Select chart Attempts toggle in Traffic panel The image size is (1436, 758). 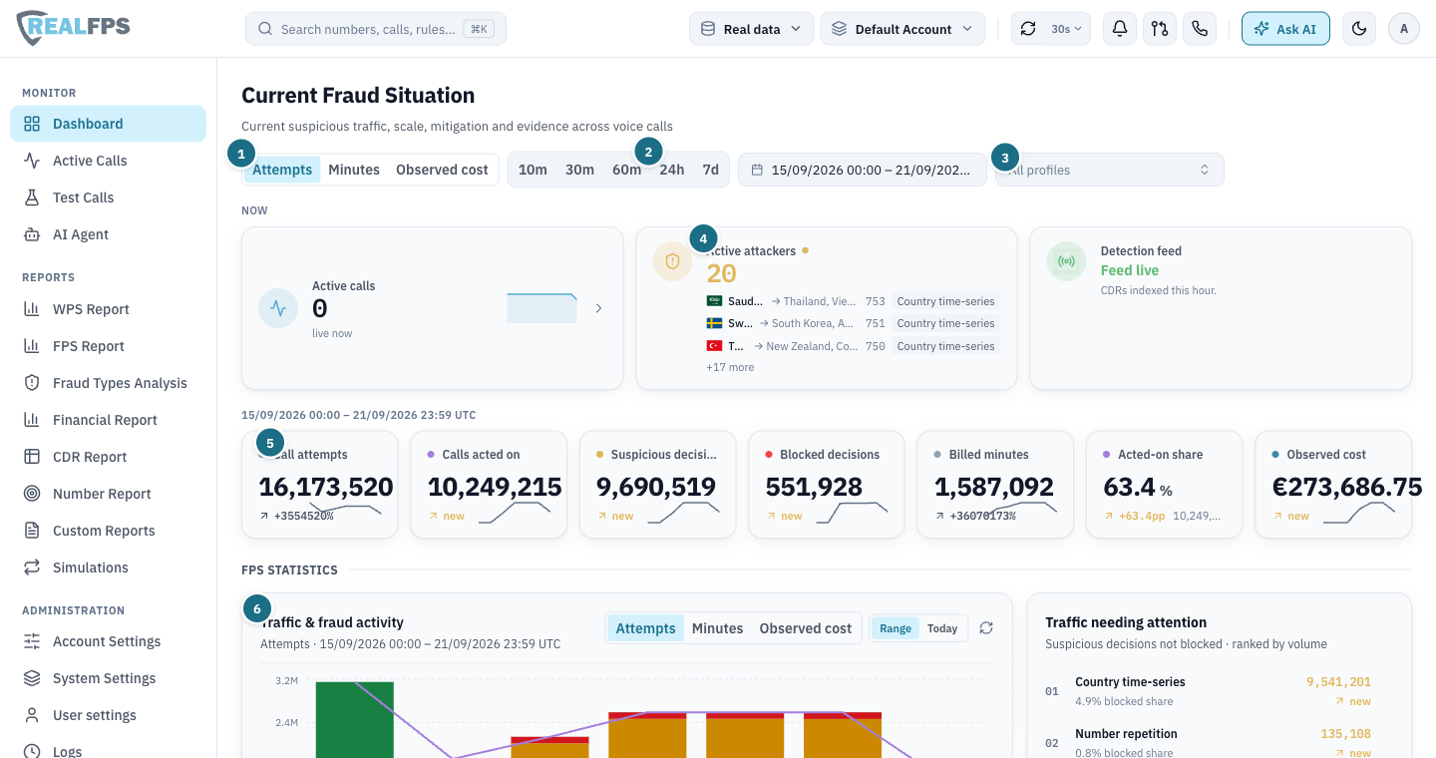(645, 628)
